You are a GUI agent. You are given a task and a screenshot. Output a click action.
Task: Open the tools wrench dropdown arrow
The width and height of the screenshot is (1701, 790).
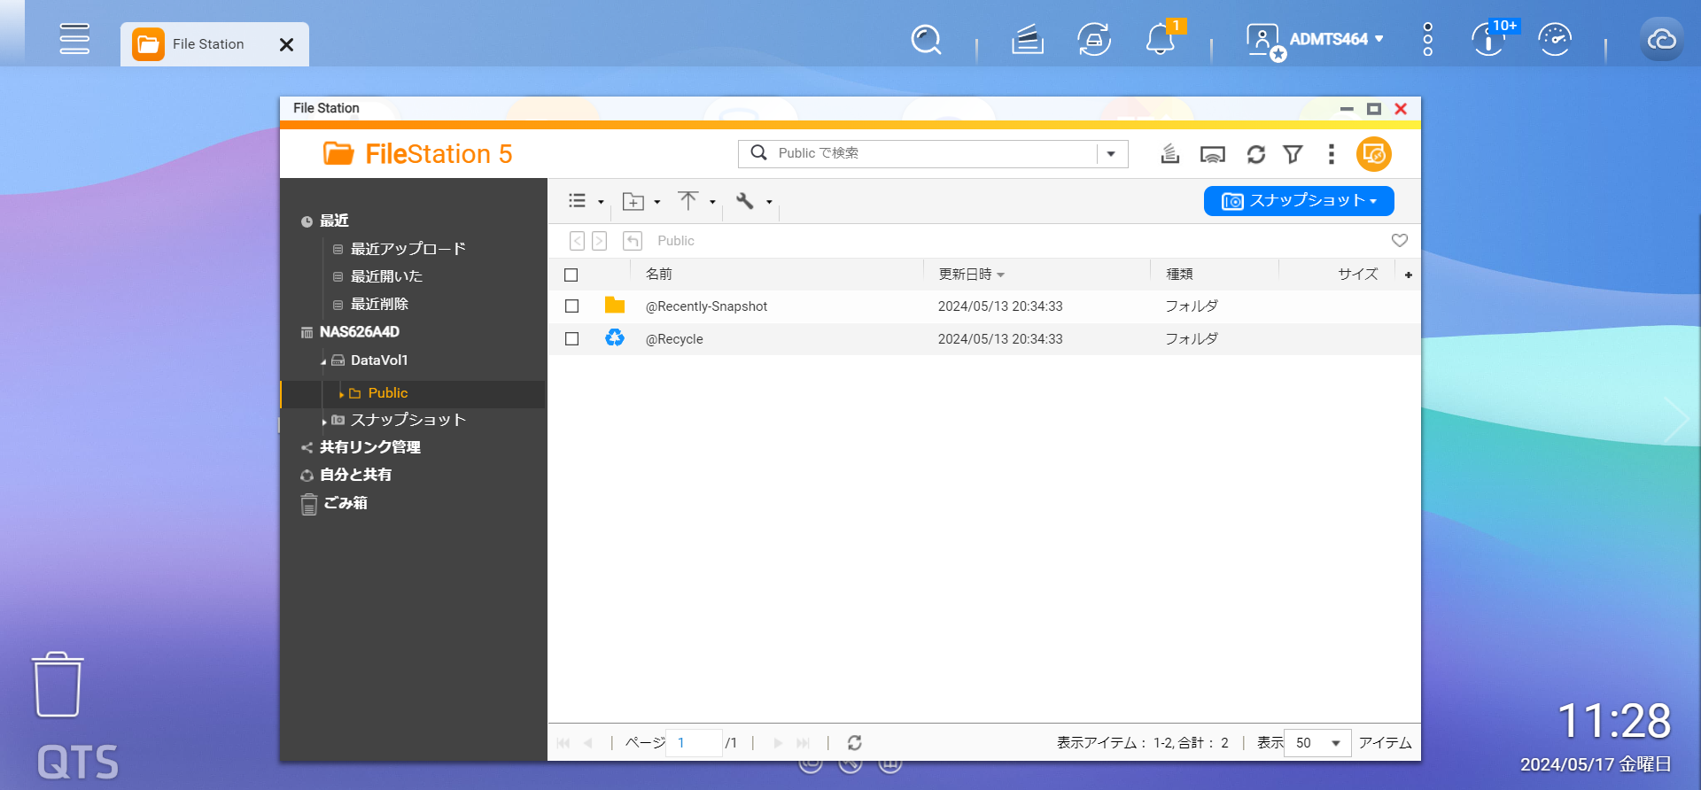pyautogui.click(x=769, y=202)
